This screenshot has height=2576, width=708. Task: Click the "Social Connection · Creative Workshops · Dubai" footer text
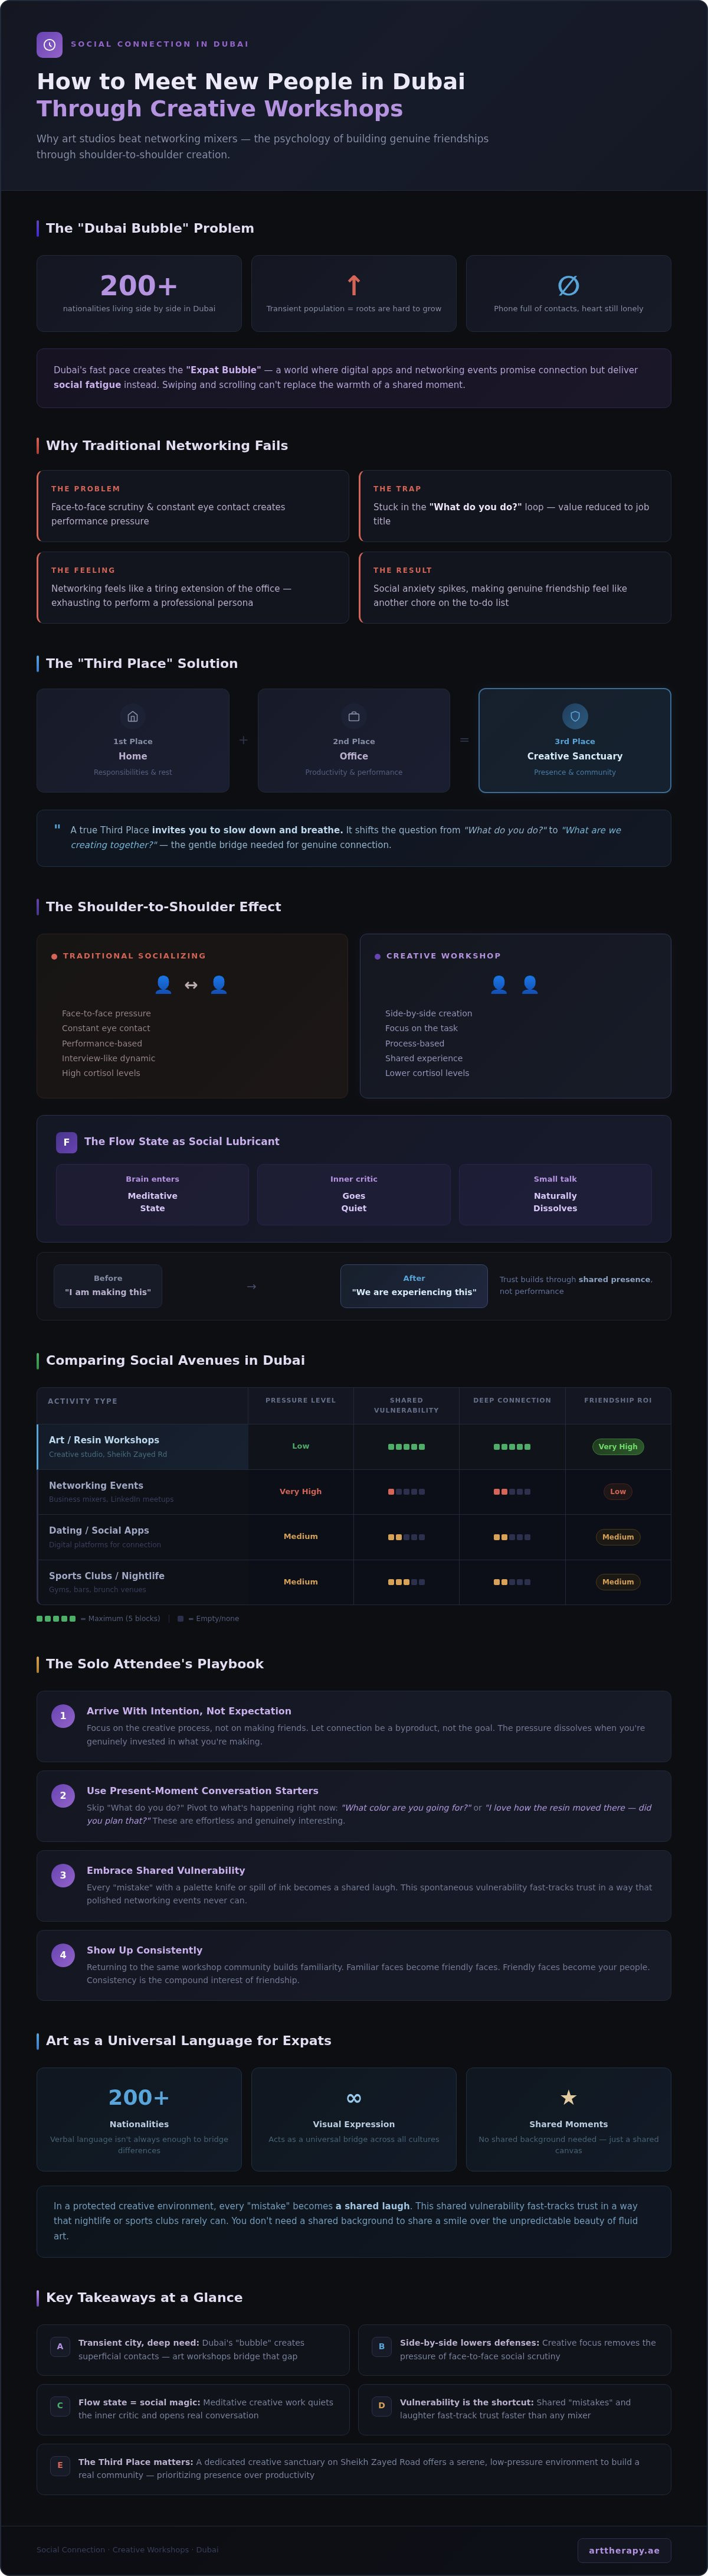click(x=128, y=2549)
